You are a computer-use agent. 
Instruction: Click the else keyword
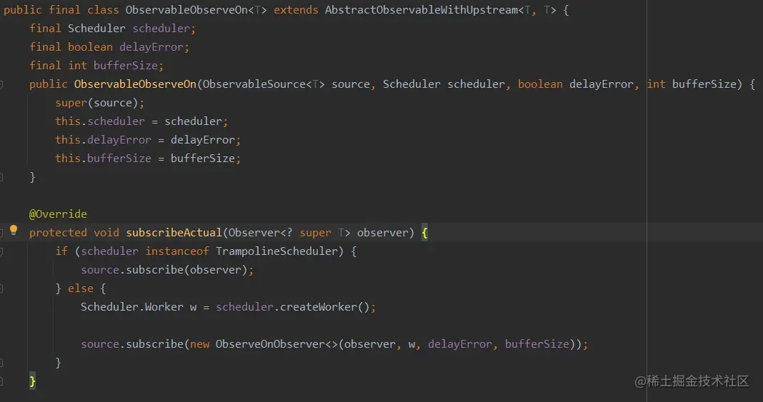80,288
